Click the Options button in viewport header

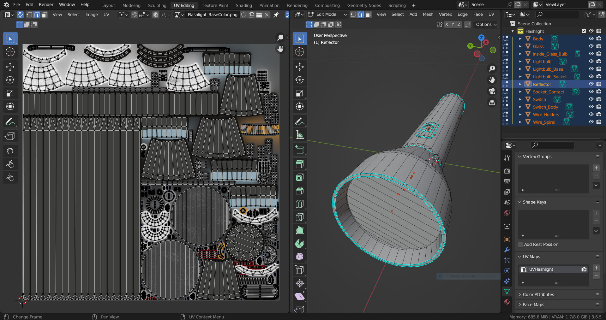coord(486,24)
